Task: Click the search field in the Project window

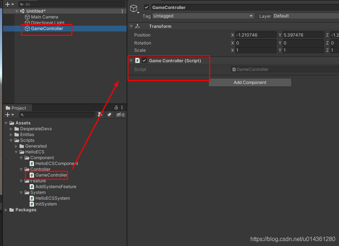Action: pyautogui.click(x=58, y=115)
